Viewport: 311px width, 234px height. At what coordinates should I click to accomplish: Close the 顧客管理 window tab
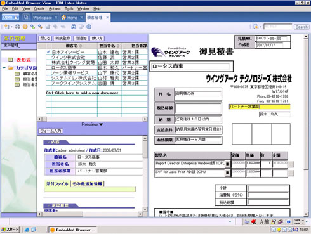coord(107,18)
